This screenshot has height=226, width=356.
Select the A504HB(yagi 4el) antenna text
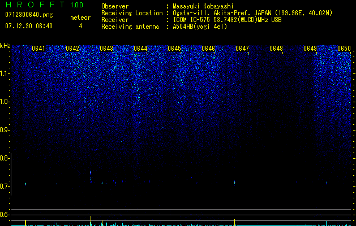click(200, 27)
